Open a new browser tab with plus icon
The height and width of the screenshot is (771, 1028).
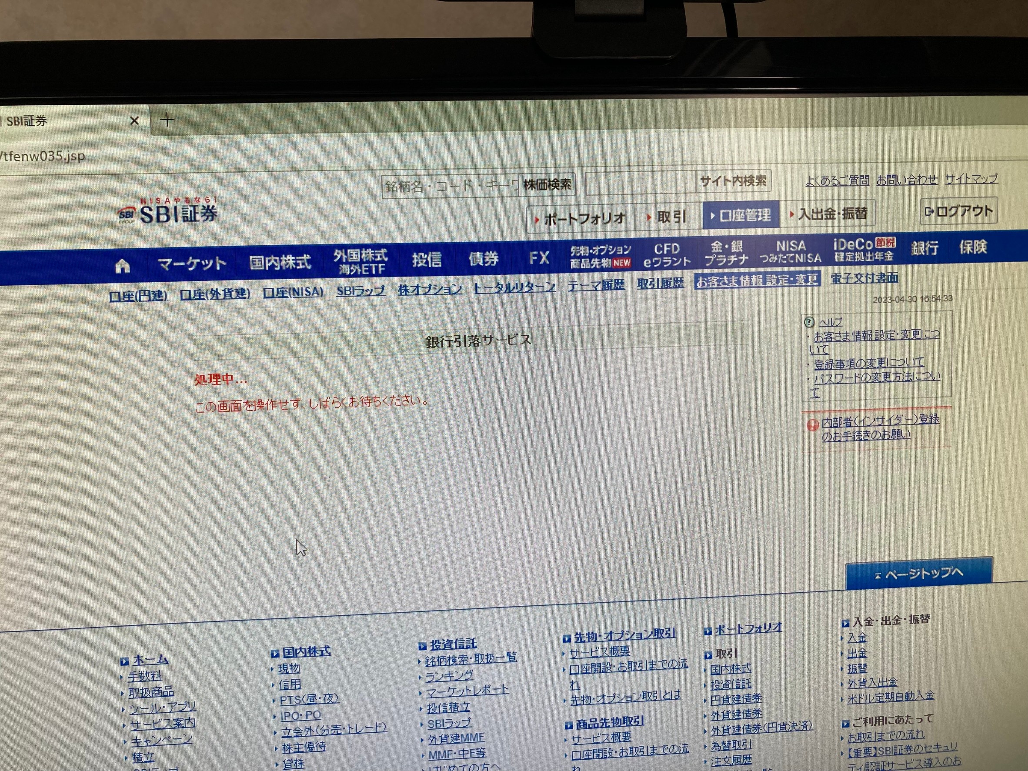point(167,120)
